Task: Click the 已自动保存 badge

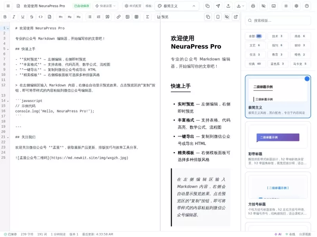Action: point(82,6)
